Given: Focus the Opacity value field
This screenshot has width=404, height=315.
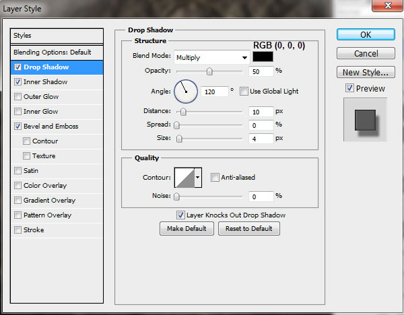Looking at the screenshot, I should pyautogui.click(x=261, y=71).
